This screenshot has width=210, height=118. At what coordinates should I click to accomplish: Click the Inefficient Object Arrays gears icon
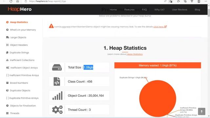8,68
